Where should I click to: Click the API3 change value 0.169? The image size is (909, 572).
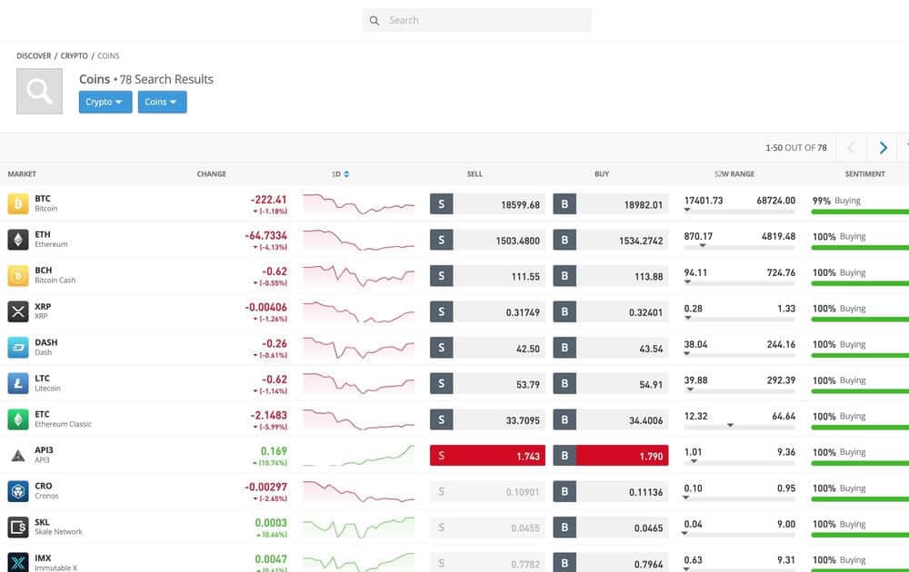point(274,451)
